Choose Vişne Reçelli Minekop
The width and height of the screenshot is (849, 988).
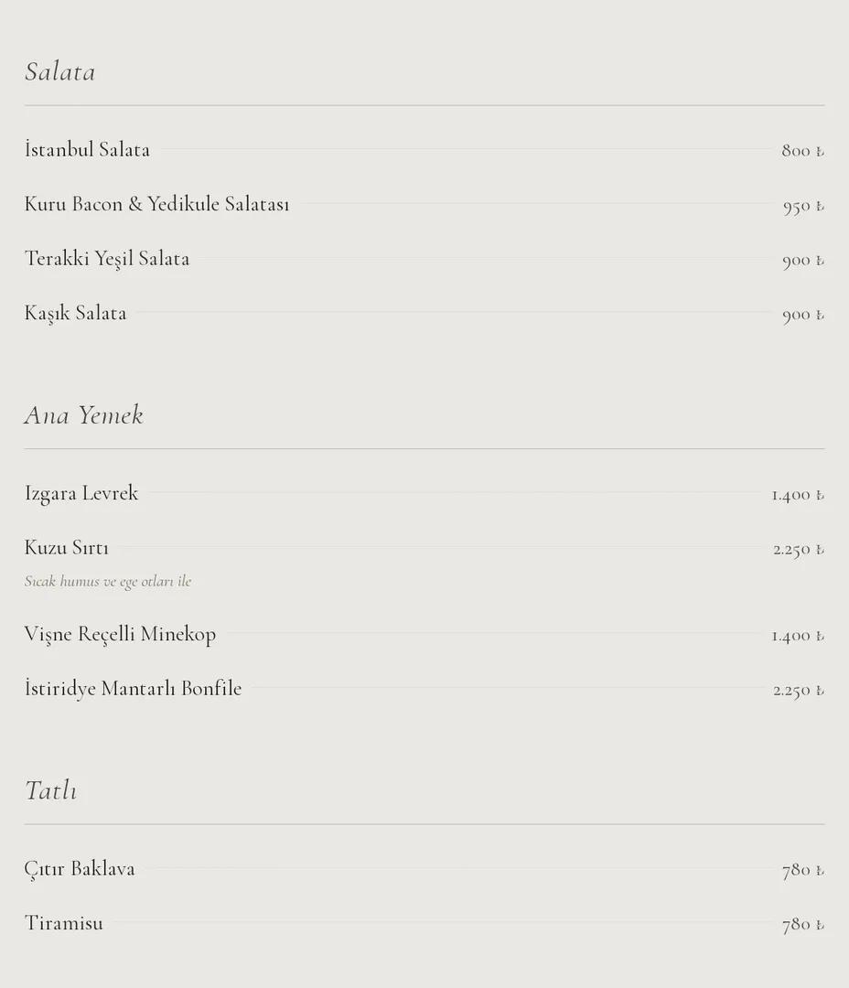click(121, 634)
